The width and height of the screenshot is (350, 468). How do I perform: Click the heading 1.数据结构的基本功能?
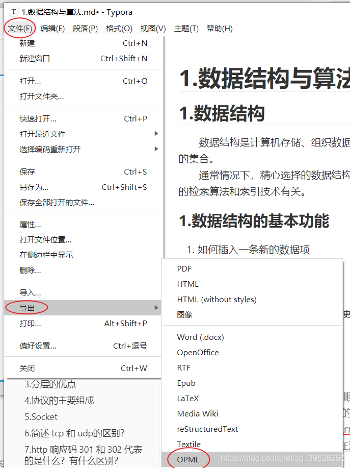[254, 221]
